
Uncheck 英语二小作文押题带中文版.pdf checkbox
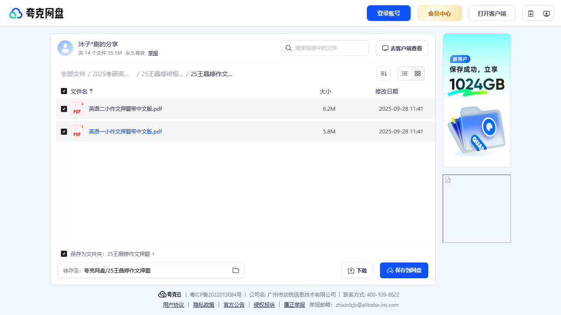(x=64, y=108)
